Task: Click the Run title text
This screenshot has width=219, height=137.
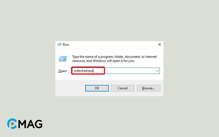Action: pos(66,45)
